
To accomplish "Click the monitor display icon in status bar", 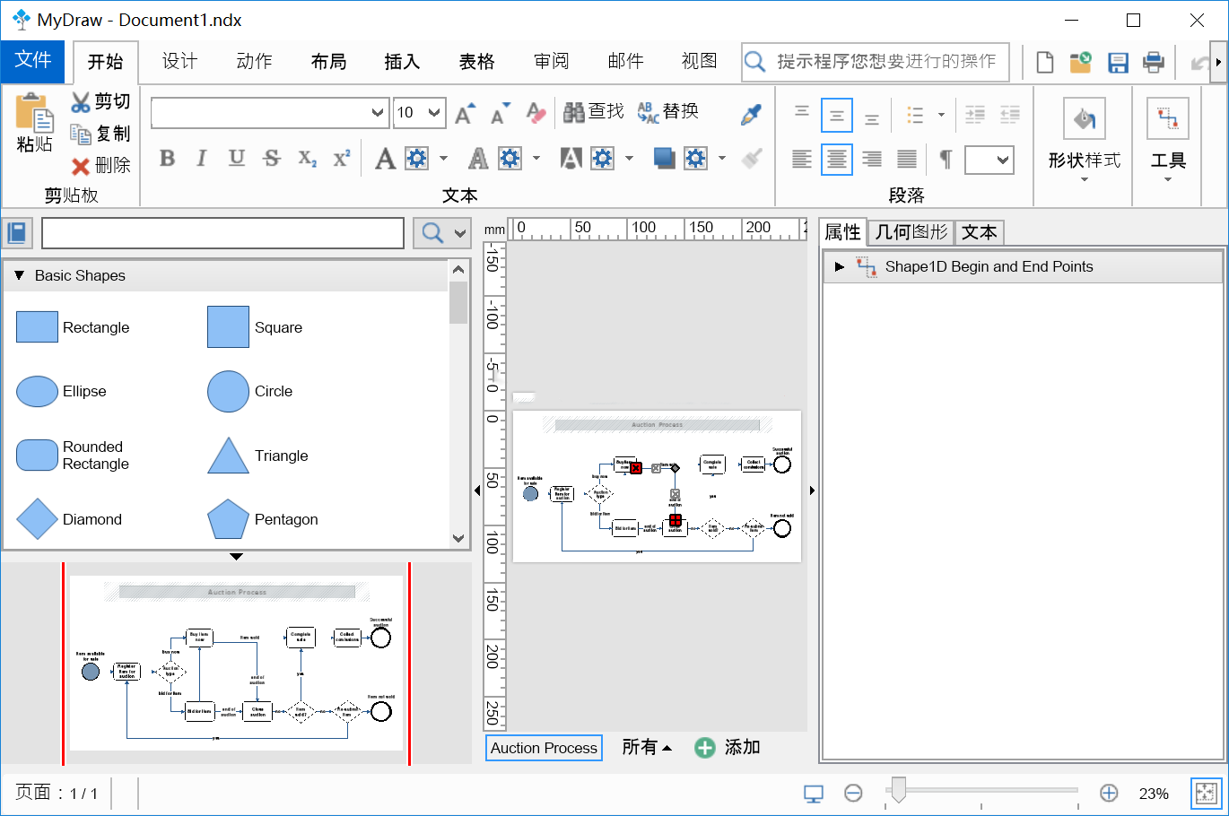I will coord(814,794).
